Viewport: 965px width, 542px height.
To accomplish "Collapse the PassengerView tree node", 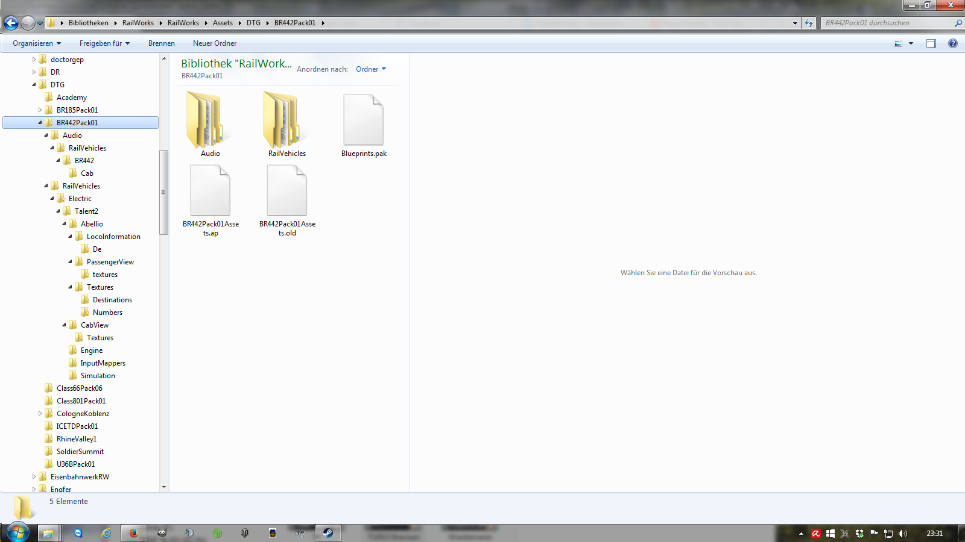I will (70, 262).
